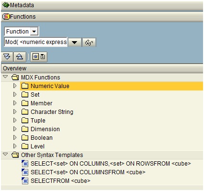This screenshot has height=191, width=204.
Task: Select the Boolean folder
Action: click(x=42, y=138)
